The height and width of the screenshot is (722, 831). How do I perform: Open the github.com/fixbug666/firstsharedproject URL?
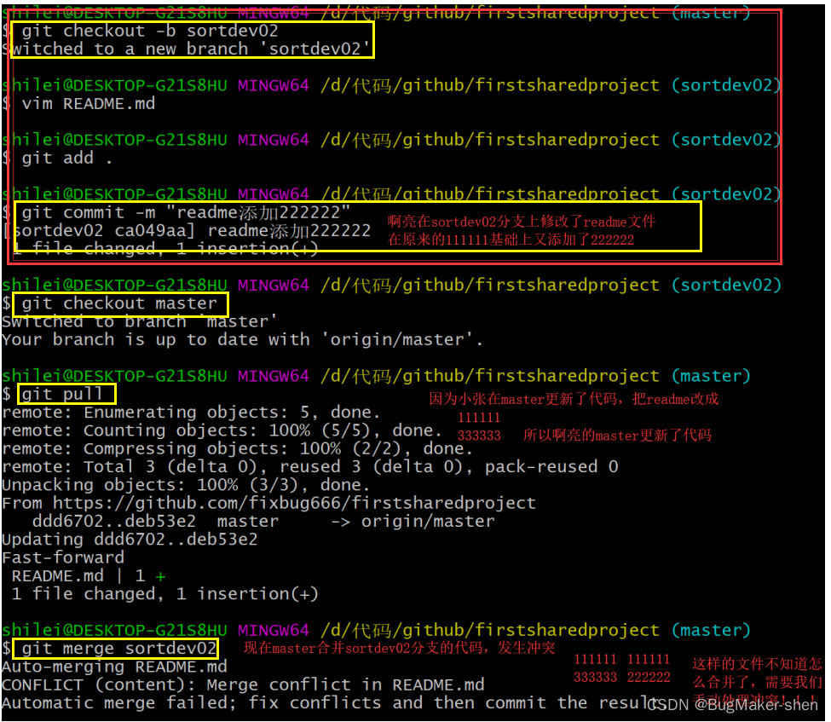coord(294,503)
